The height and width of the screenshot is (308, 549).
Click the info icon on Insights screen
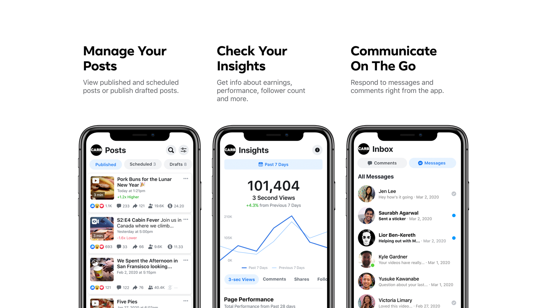pyautogui.click(x=317, y=150)
